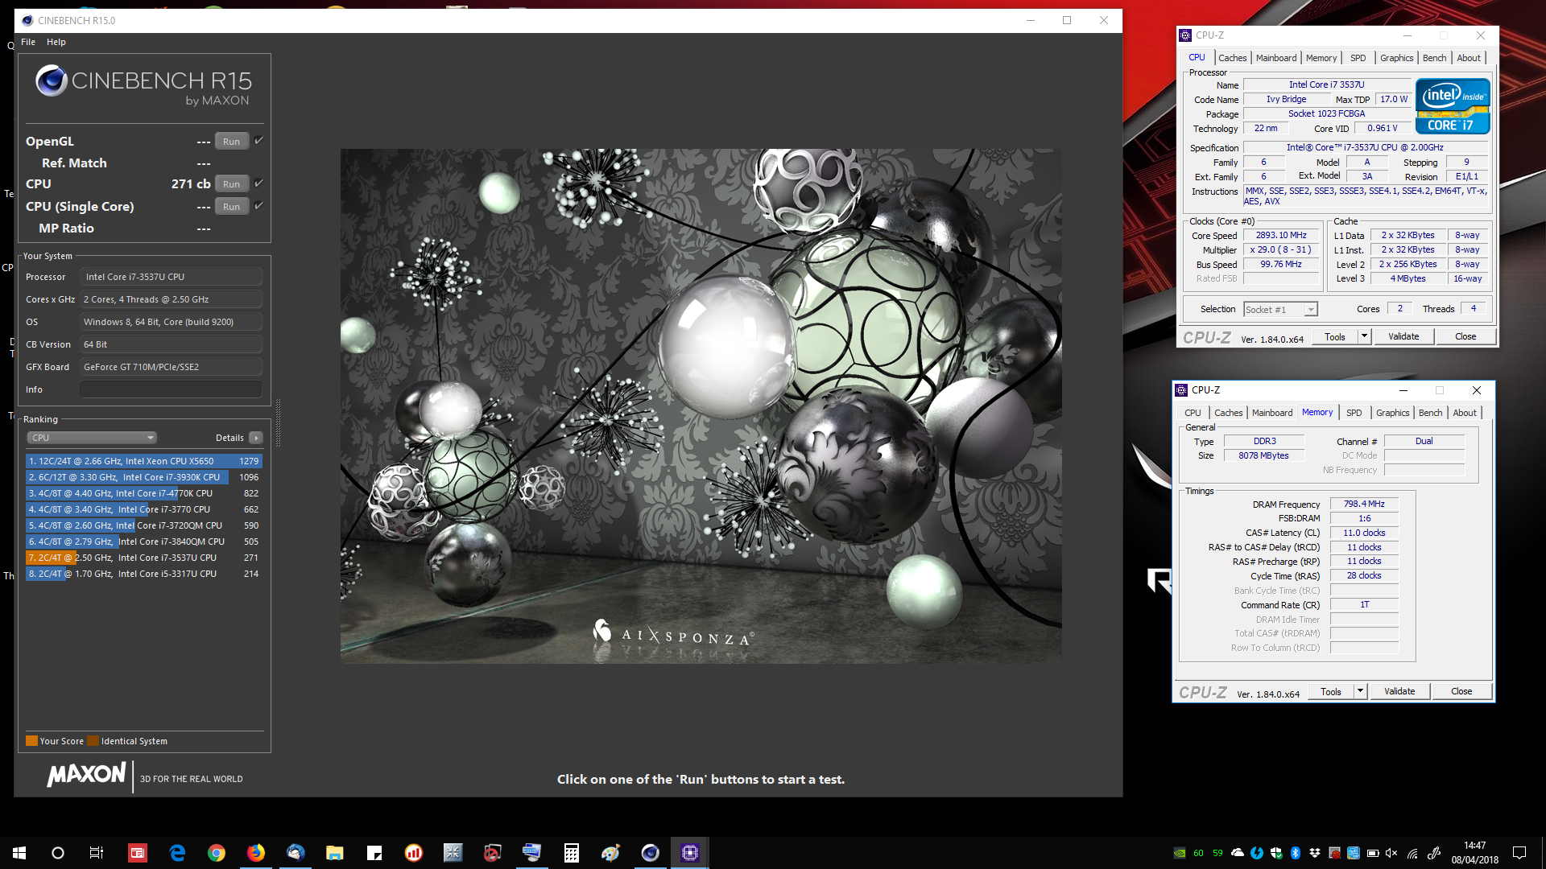Click the Info text field in Your System

(x=171, y=389)
